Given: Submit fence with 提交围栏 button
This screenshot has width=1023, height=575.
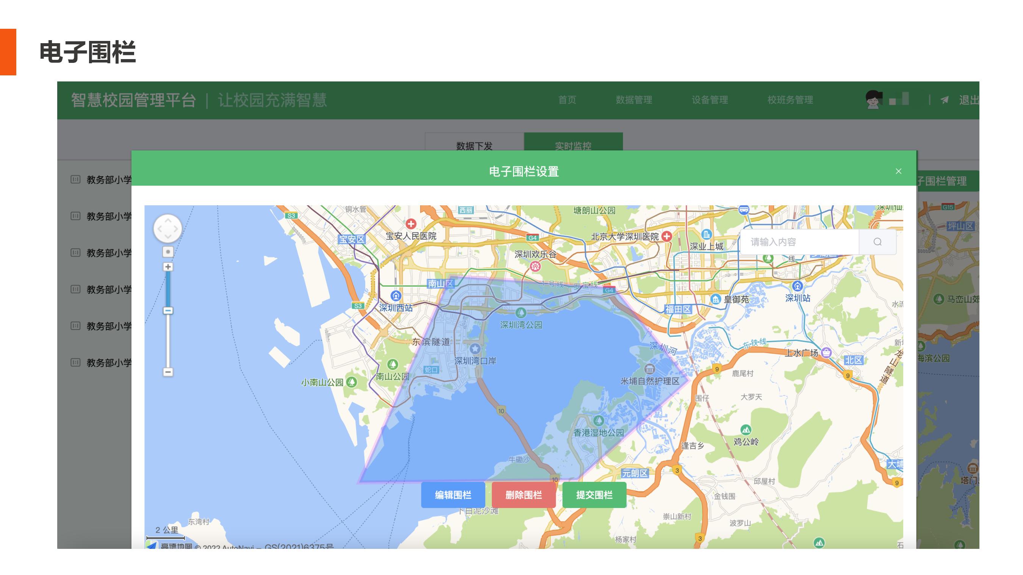Looking at the screenshot, I should (x=594, y=495).
